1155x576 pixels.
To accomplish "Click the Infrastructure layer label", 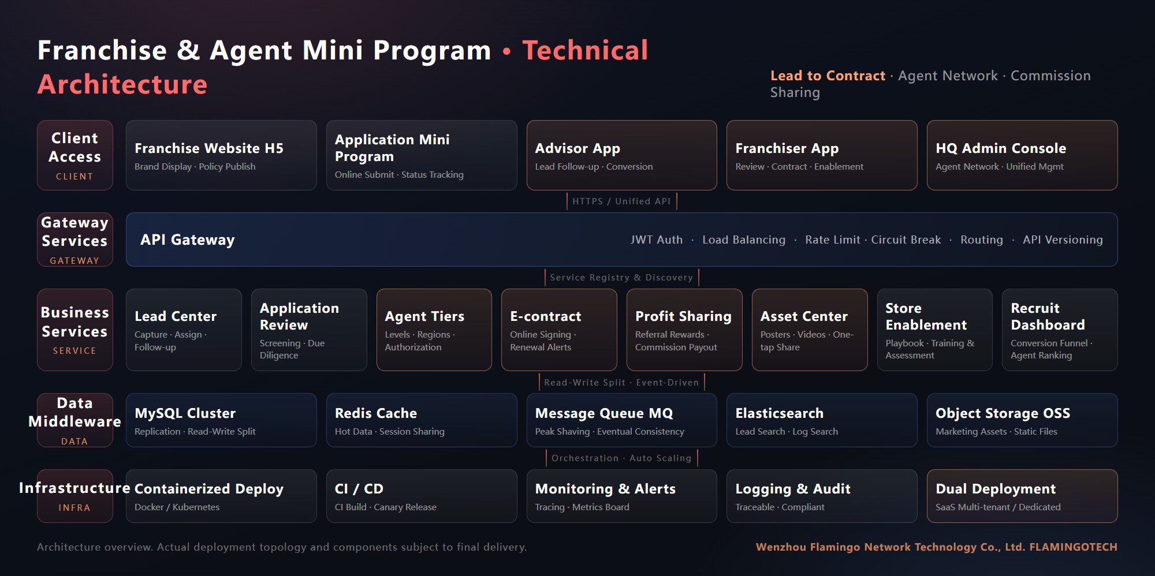I will coord(75,496).
